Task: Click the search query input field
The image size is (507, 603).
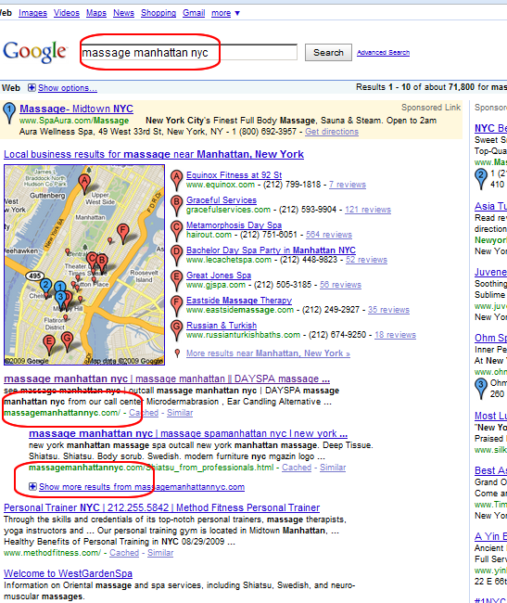Action: 189,52
